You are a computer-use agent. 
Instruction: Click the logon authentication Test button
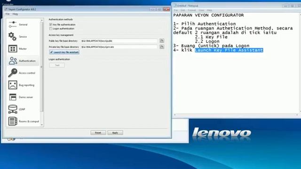[57, 65]
